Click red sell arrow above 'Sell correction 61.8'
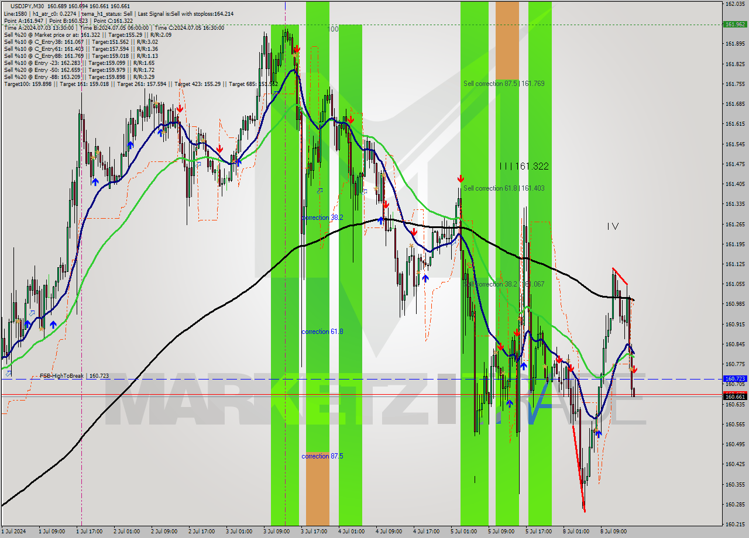749x538 pixels. [461, 178]
